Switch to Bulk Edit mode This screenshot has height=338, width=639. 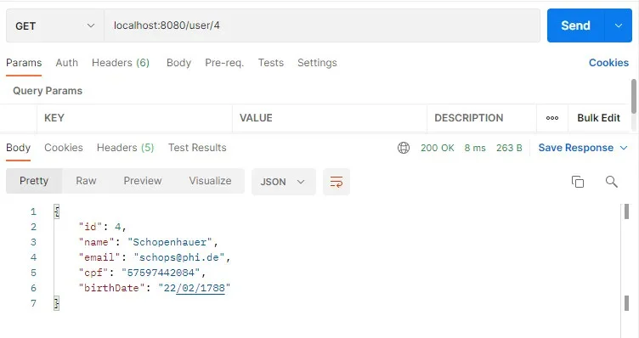599,118
